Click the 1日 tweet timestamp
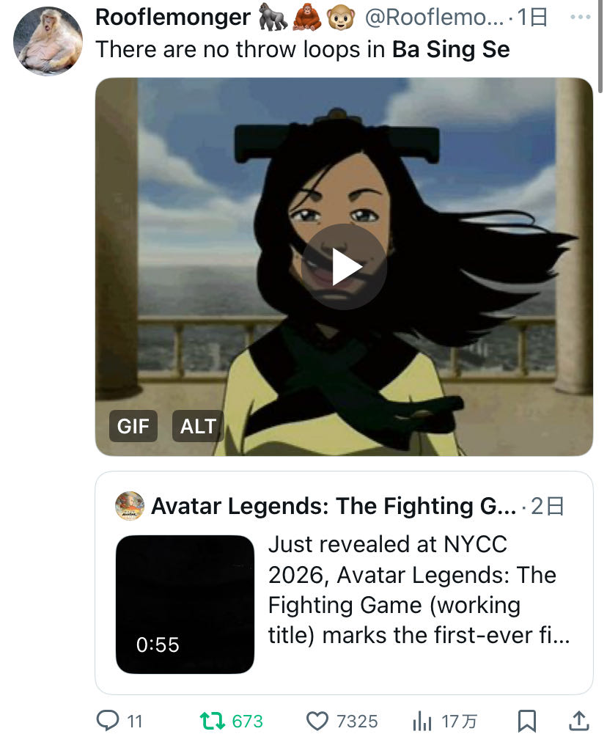Viewport: 607px width, 745px height. click(532, 18)
